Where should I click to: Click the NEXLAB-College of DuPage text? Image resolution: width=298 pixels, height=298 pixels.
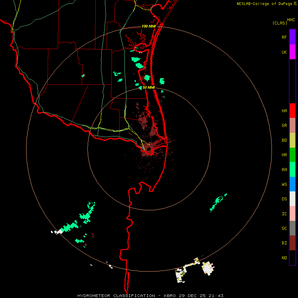[x=264, y=4]
